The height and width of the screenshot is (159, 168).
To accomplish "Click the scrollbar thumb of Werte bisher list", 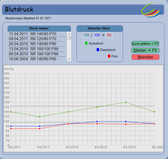I will (x=69, y=38).
